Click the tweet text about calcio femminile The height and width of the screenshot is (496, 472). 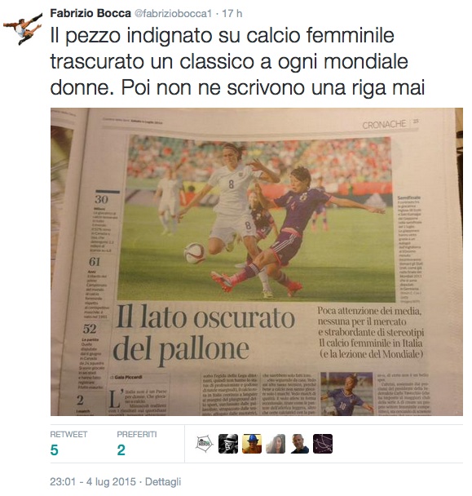tap(237, 61)
